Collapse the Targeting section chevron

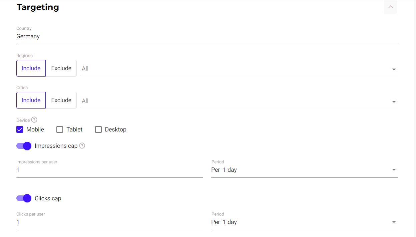[x=390, y=7]
